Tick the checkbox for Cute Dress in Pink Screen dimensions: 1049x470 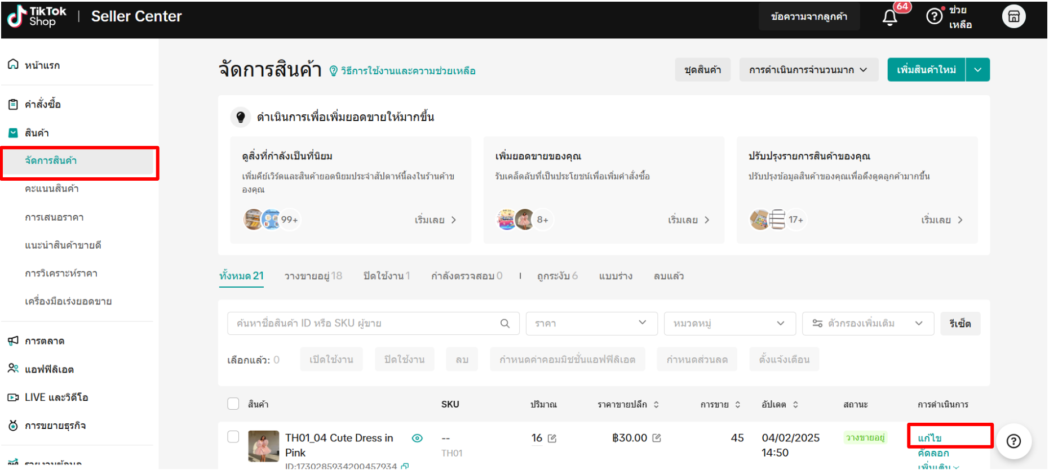[233, 437]
